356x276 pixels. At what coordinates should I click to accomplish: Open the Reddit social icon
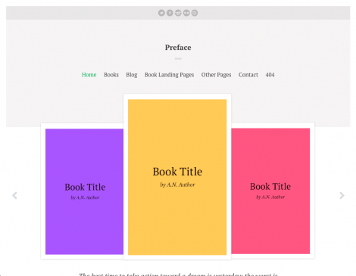pos(178,13)
